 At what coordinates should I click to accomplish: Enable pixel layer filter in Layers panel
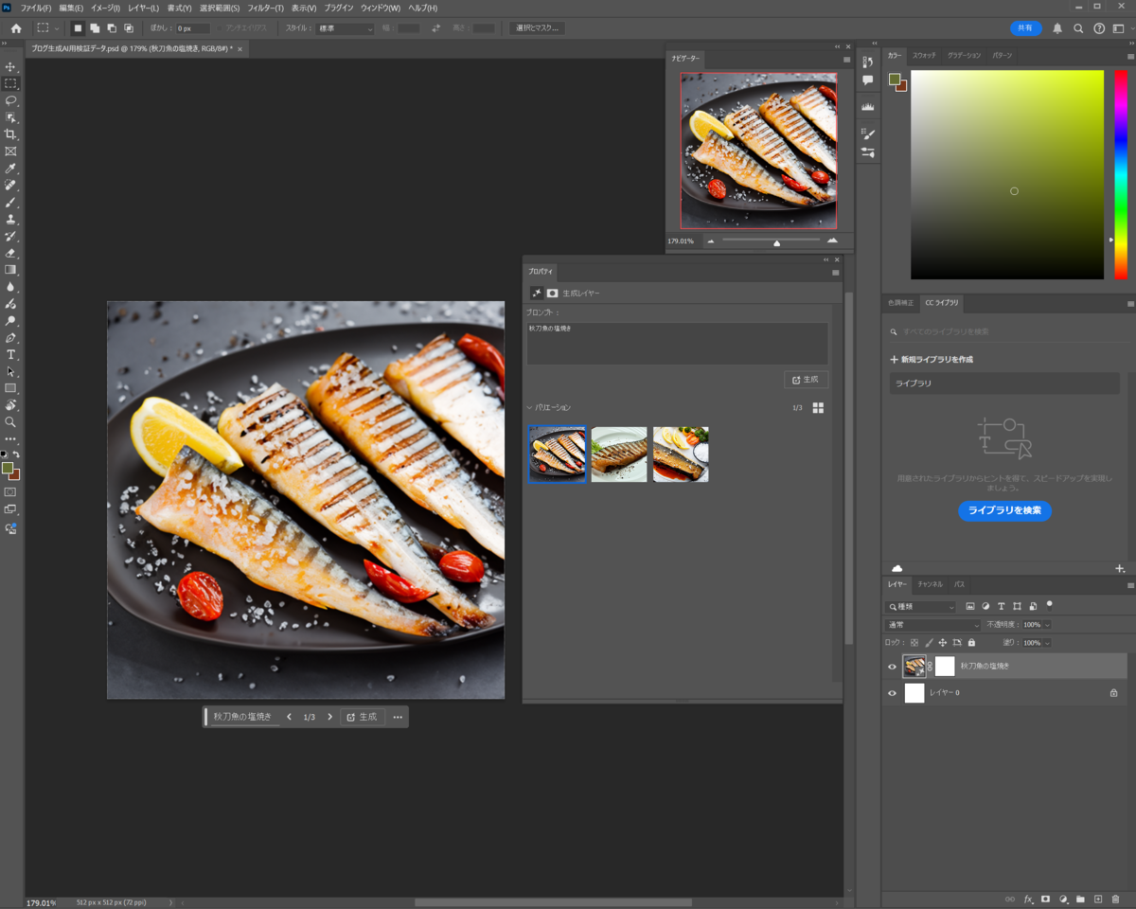point(970,606)
